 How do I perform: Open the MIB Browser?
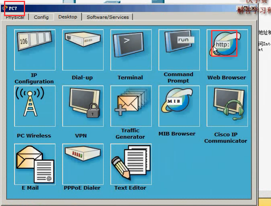pos(179,106)
